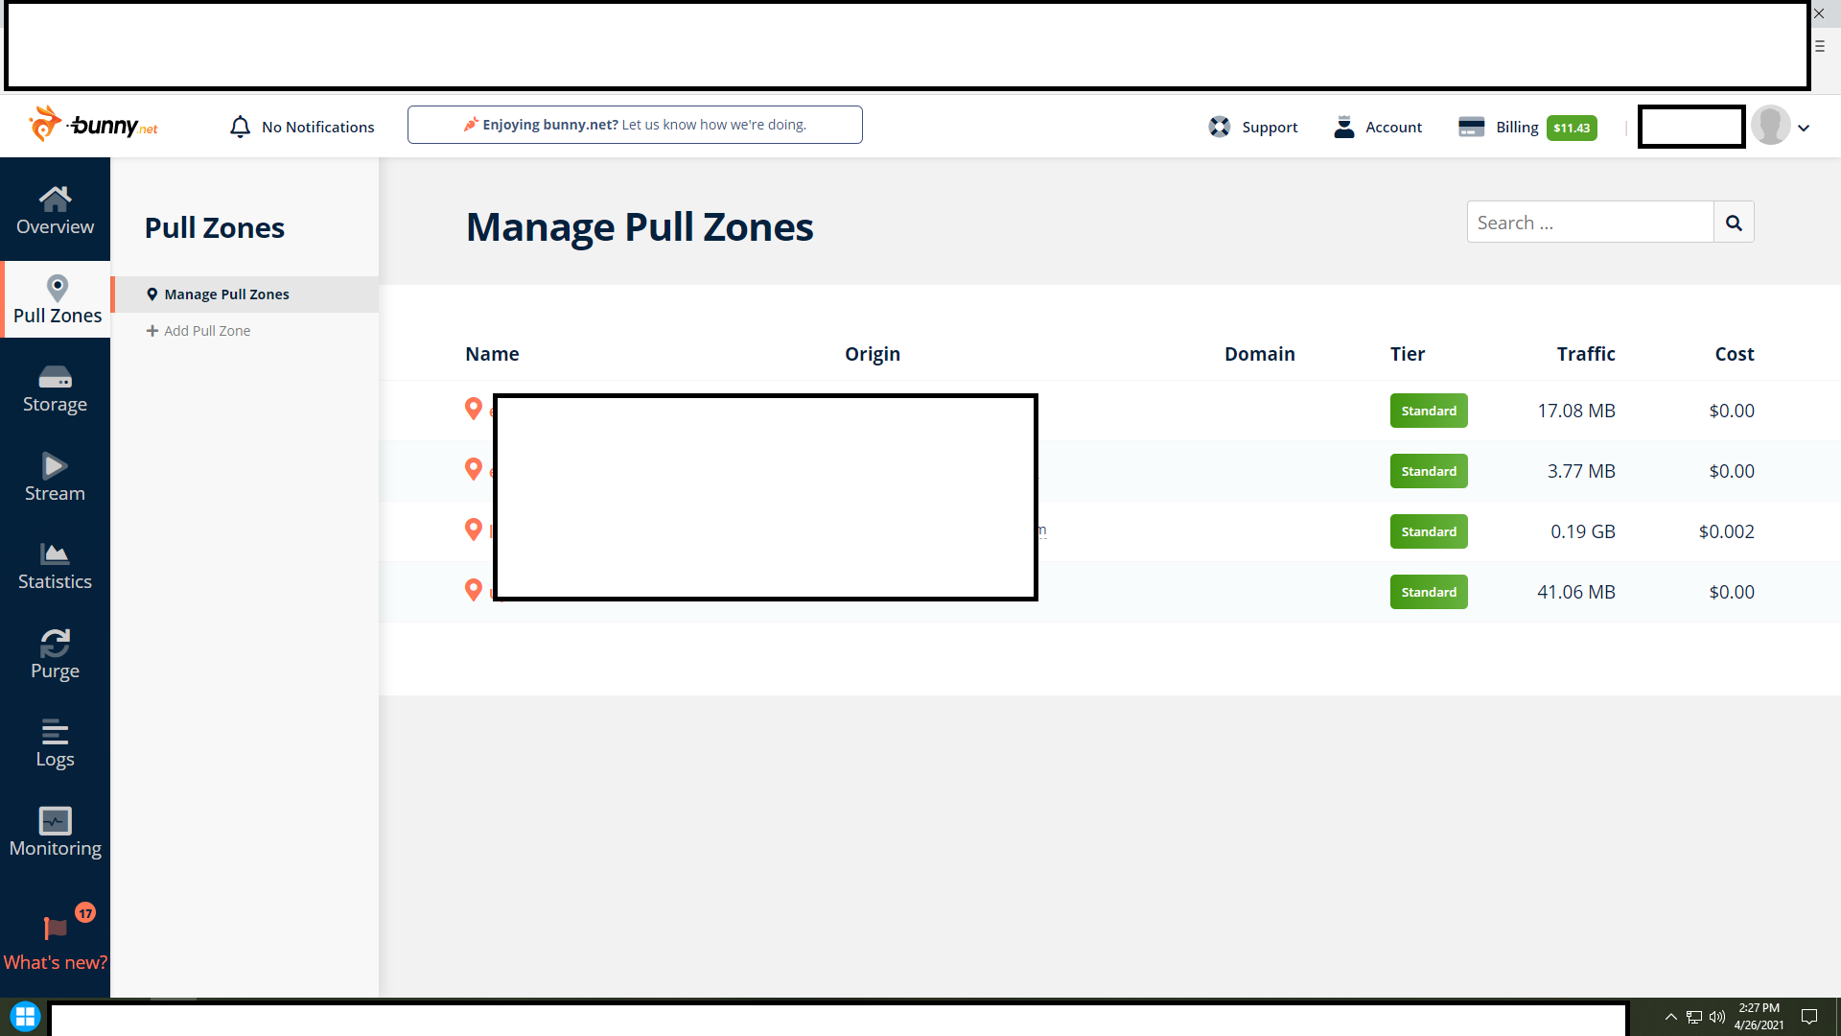Click the 41.06 MB traffic value
The image size is (1841, 1036).
click(1576, 592)
